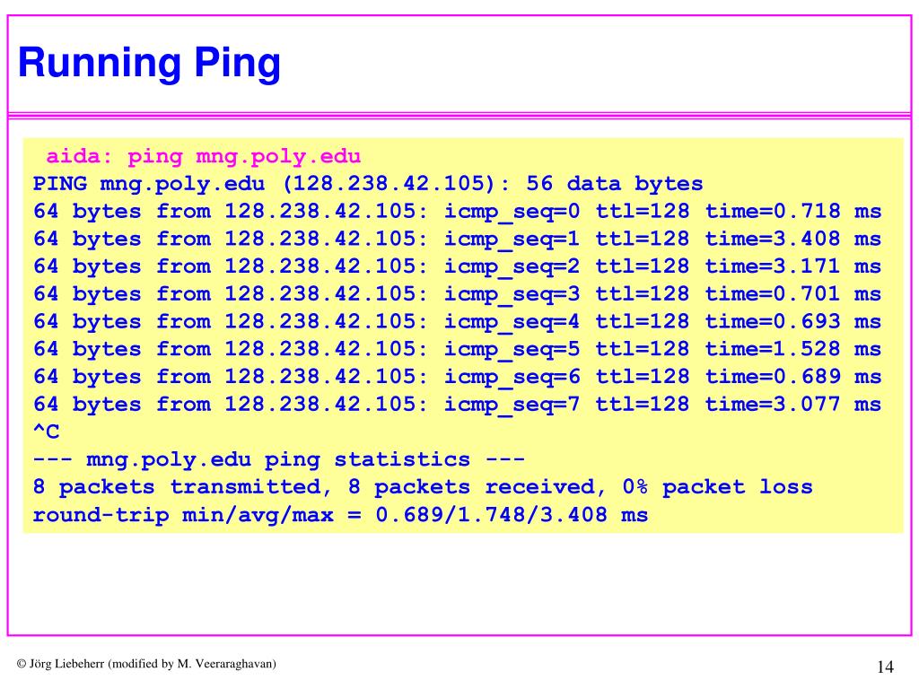Click the ping reply line with icmp_seq=4
Image resolution: width=919 pixels, height=689 pixels.
[x=457, y=322]
